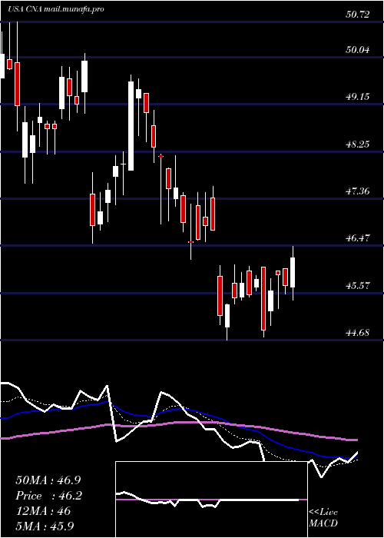The image size is (384, 538).
Task: Click the 46.47 price axis label
Action: click(358, 237)
